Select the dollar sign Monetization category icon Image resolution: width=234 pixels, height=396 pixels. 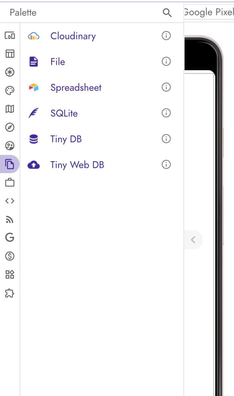10,256
